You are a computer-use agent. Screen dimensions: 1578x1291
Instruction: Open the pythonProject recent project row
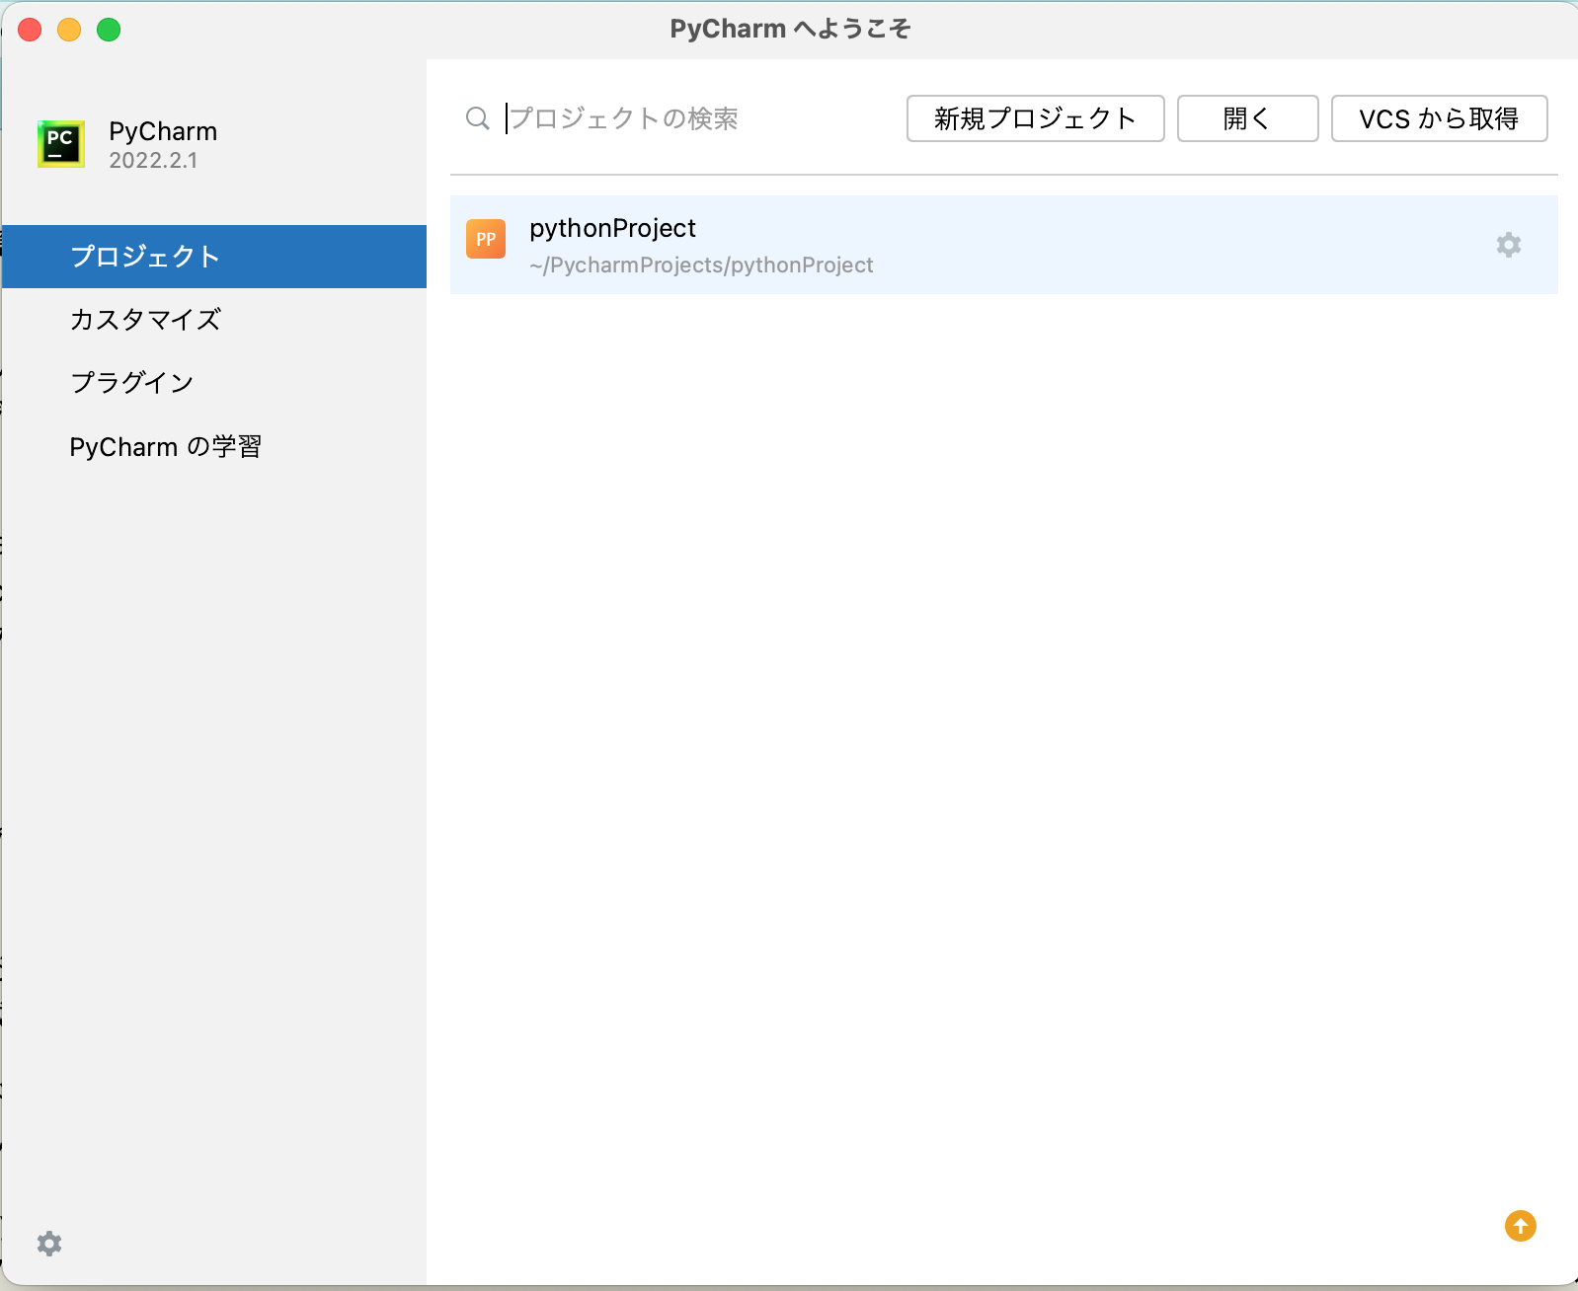(x=1004, y=245)
